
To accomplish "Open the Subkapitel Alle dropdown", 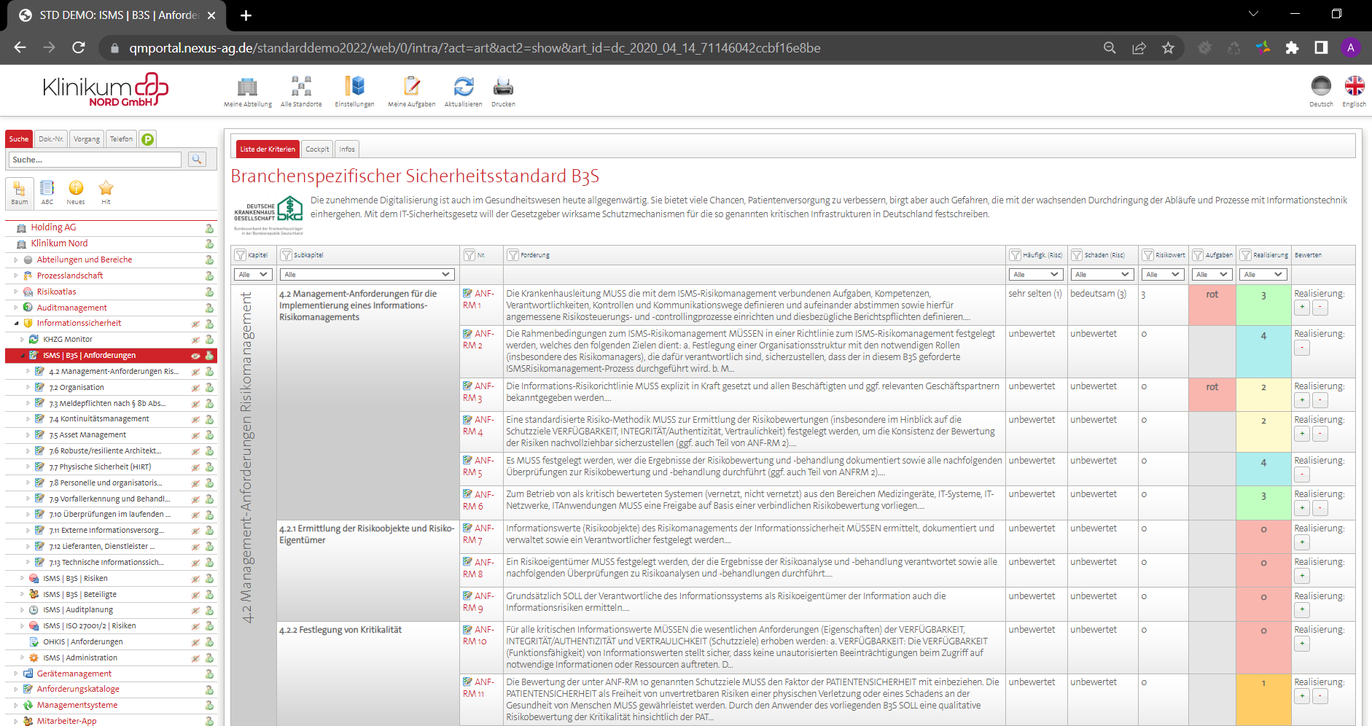I will [x=367, y=274].
